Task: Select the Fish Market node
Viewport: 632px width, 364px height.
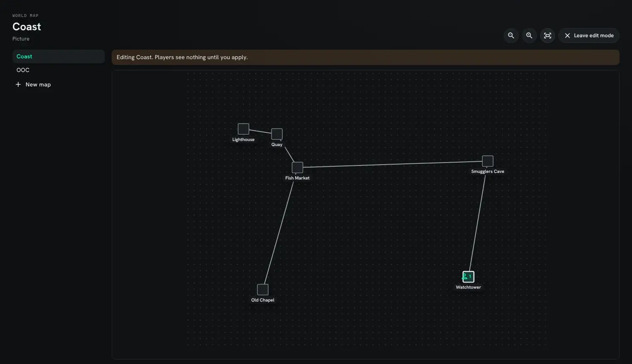Action: coord(297,168)
